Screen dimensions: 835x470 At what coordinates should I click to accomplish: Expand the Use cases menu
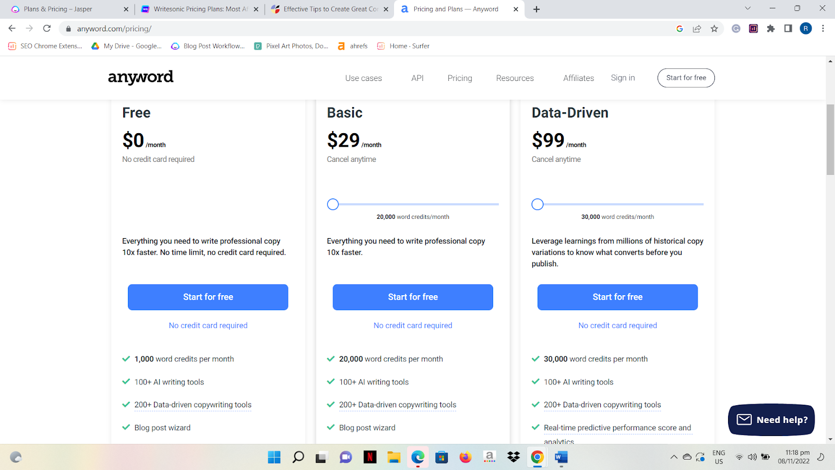364,78
